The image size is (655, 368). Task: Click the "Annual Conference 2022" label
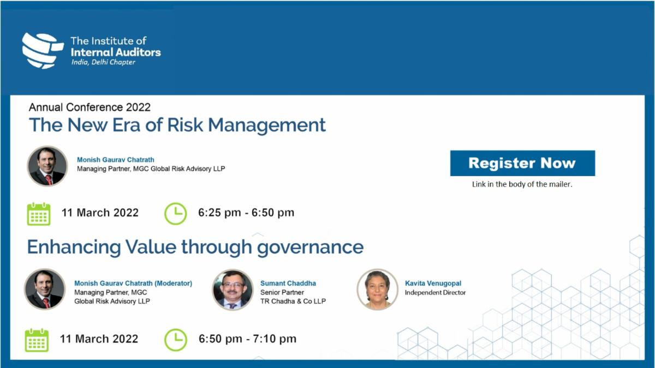pyautogui.click(x=90, y=107)
